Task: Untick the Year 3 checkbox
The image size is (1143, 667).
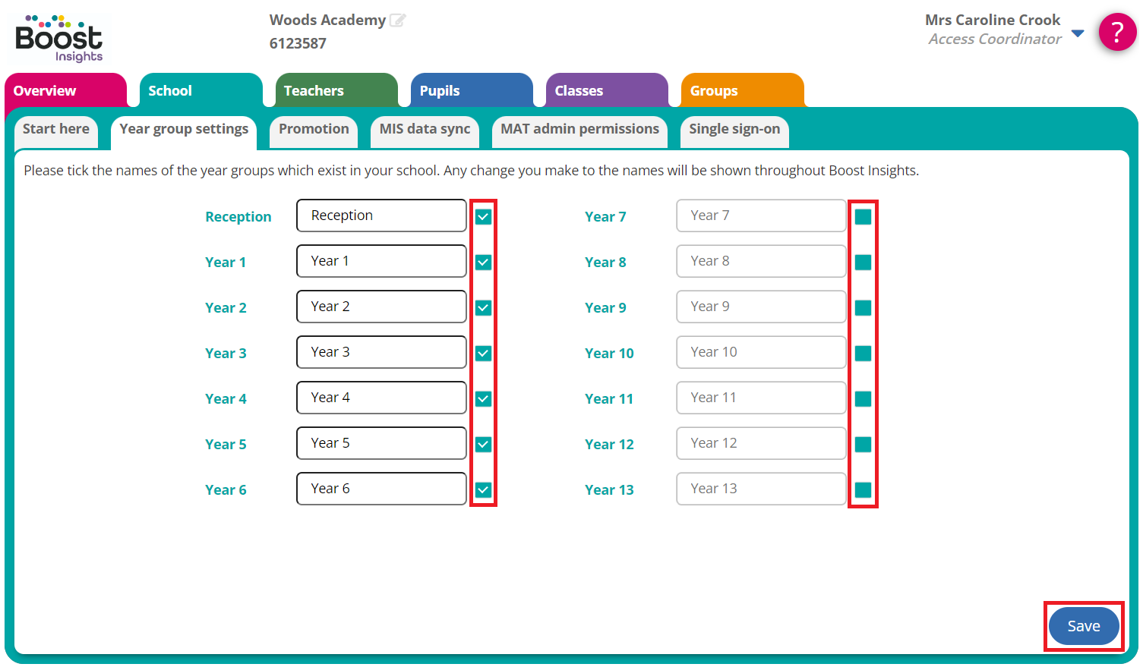Action: click(483, 354)
